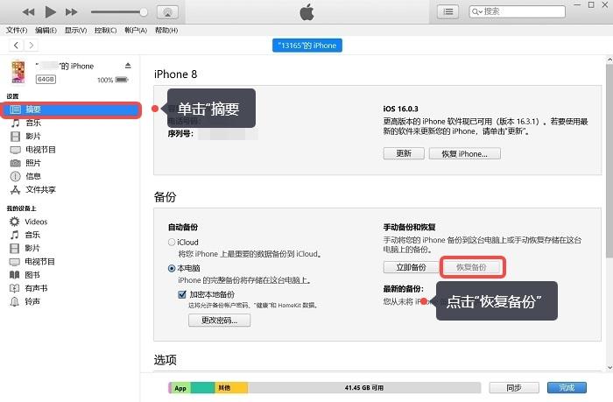This screenshot has width=613, height=402.
Task: Open the 编辑(E) menu
Action: pos(46,30)
